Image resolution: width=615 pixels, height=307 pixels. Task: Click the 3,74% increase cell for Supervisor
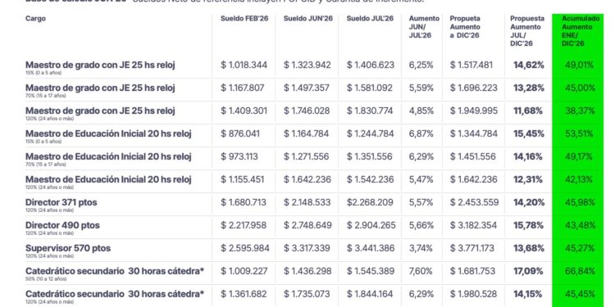[x=421, y=248]
